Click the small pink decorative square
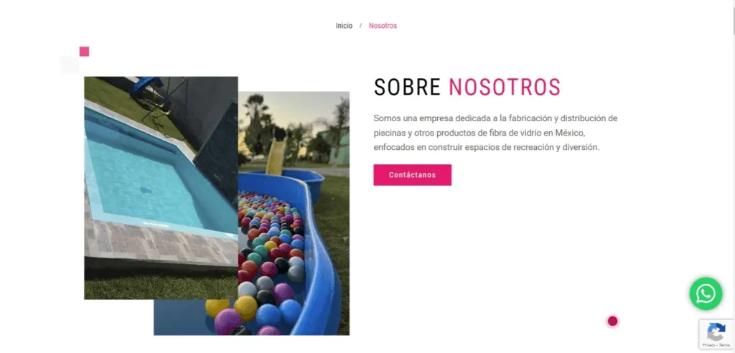 (x=85, y=52)
